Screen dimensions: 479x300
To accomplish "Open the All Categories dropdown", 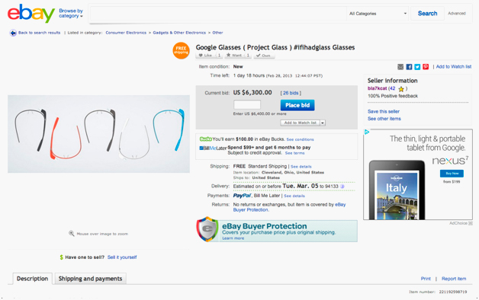I will 378,14.
